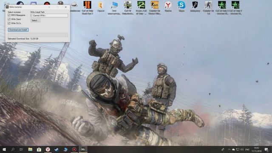This screenshot has height=153, width=272.
Task: Expand hidden system tray icons chevron
Action: pos(229,149)
